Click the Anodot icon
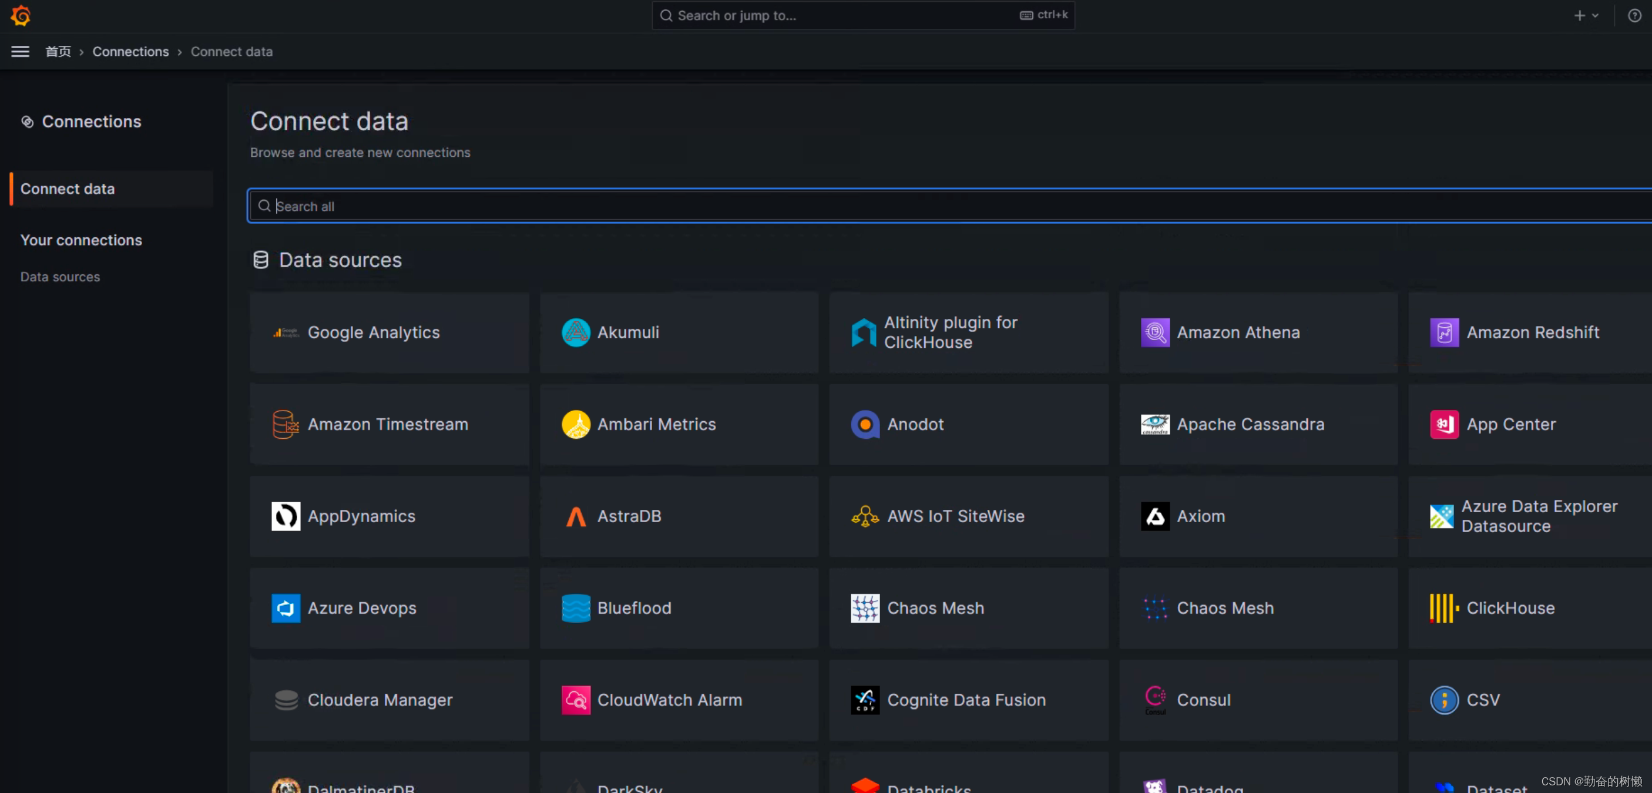 point(865,424)
